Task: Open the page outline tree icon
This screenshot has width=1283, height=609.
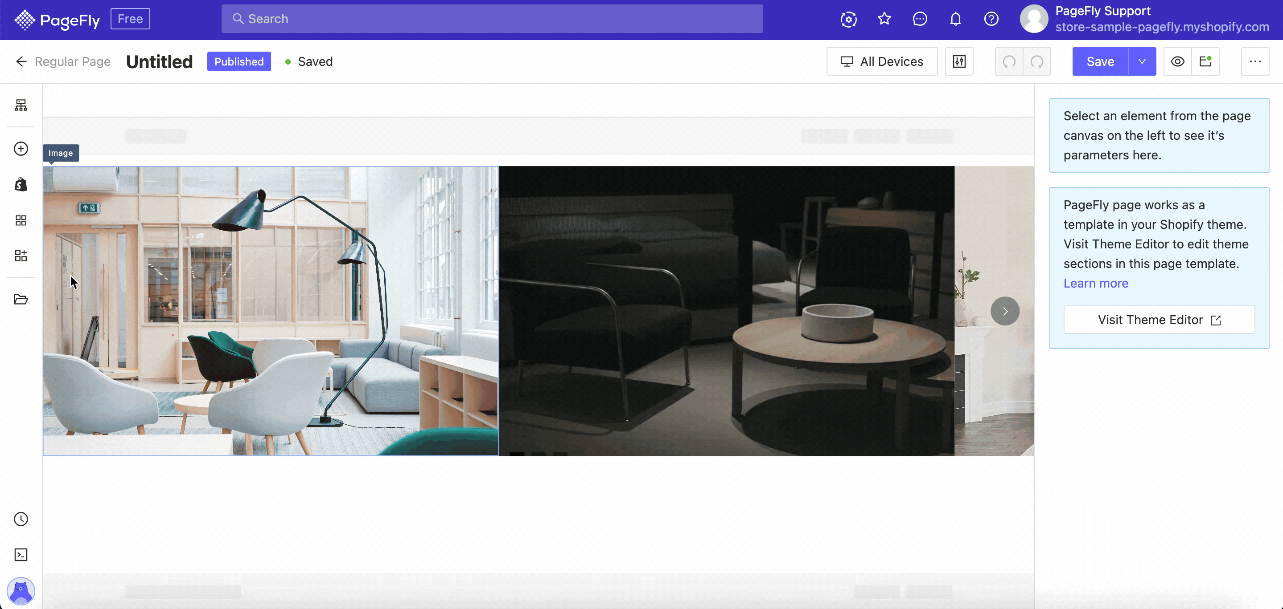Action: click(21, 105)
